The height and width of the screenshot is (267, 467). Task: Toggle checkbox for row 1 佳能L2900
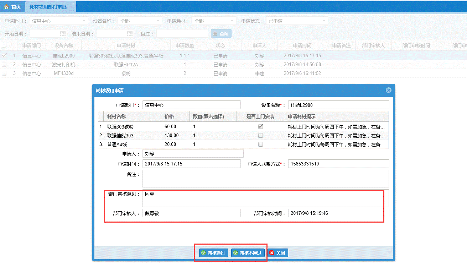4,55
